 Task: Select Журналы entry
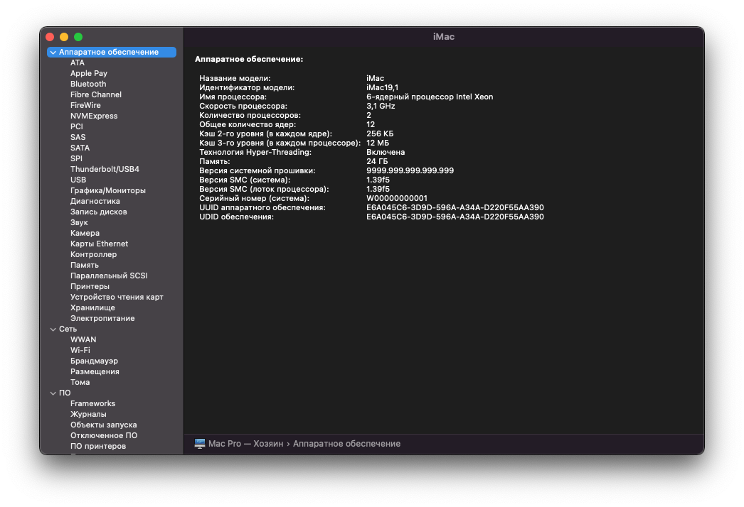click(88, 415)
